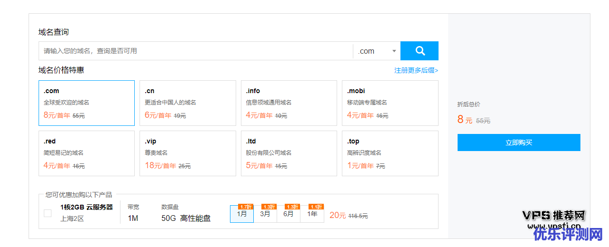The width and height of the screenshot is (609, 247).
Task: Select the 1月 duration tab
Action: [242, 214]
